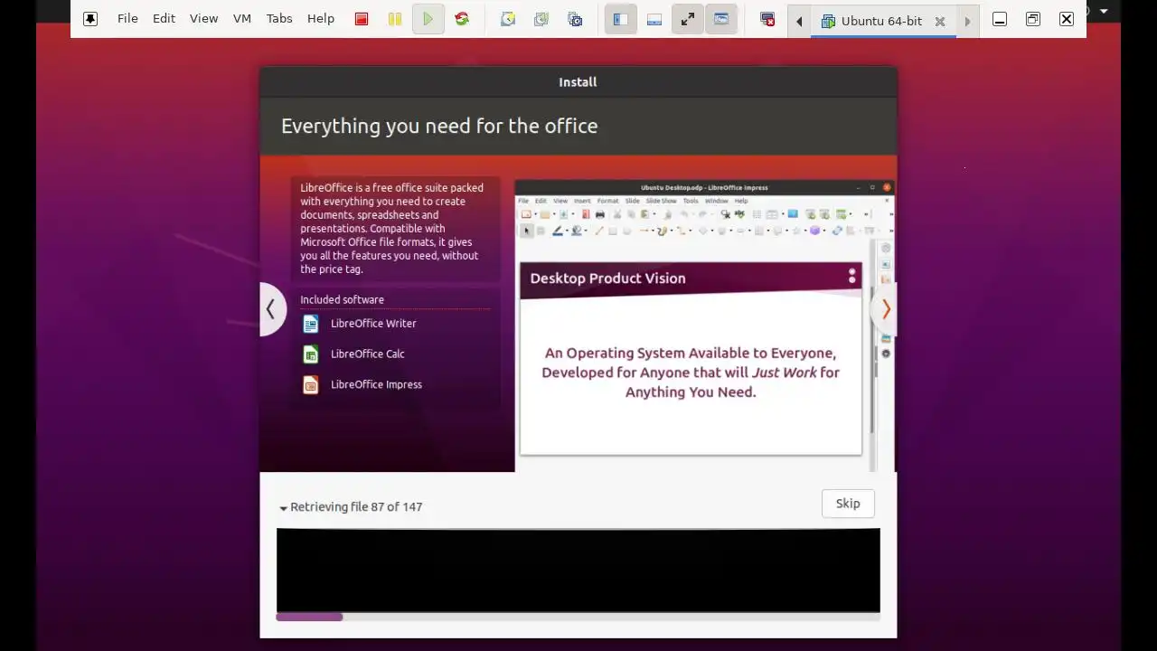Click the three-dot icon on the slide
Viewport: 1157px width, 651px height.
pyautogui.click(x=851, y=277)
